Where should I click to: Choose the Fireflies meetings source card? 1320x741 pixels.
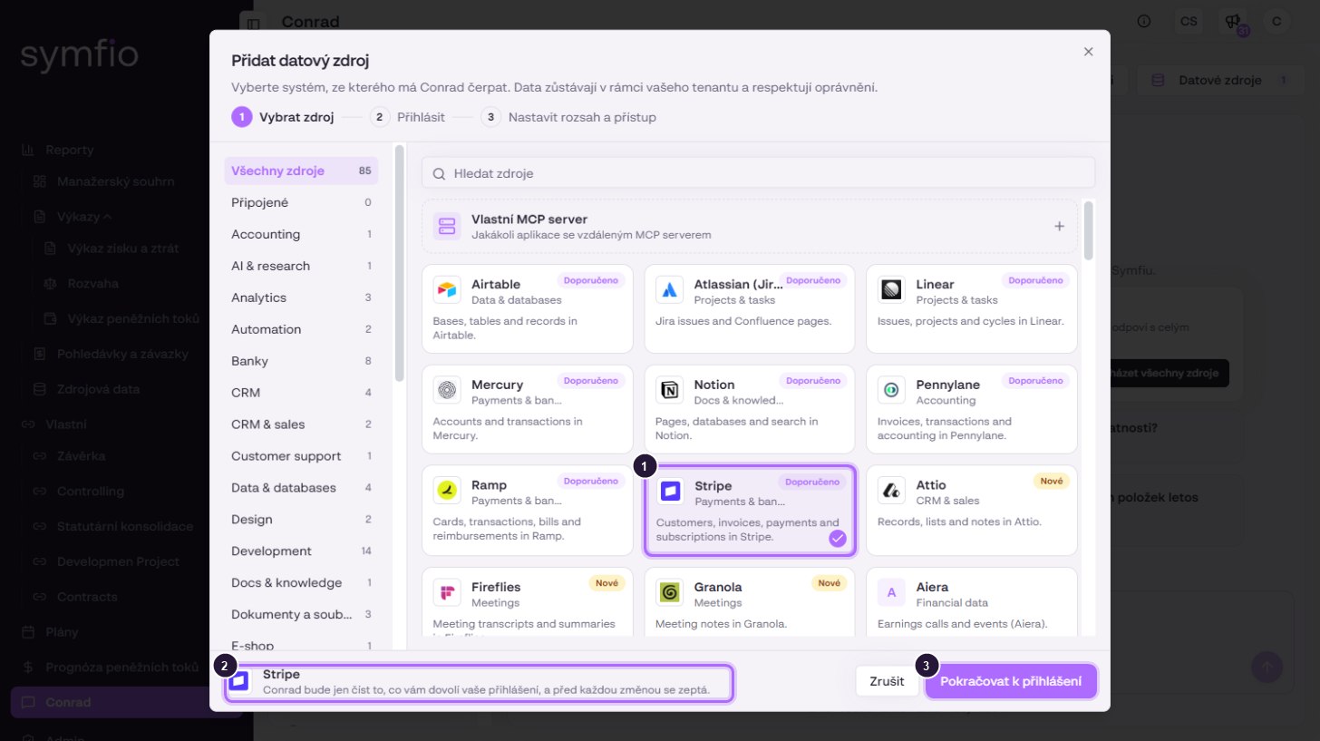(528, 602)
